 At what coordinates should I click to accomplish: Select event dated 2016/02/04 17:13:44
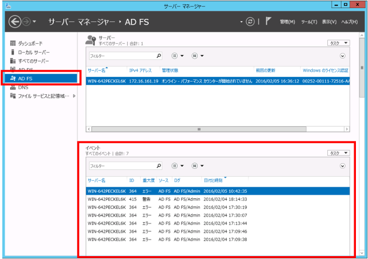[x=218, y=223]
